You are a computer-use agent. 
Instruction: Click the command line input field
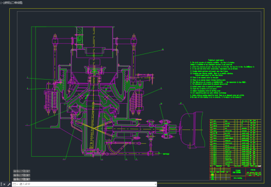[86, 184]
